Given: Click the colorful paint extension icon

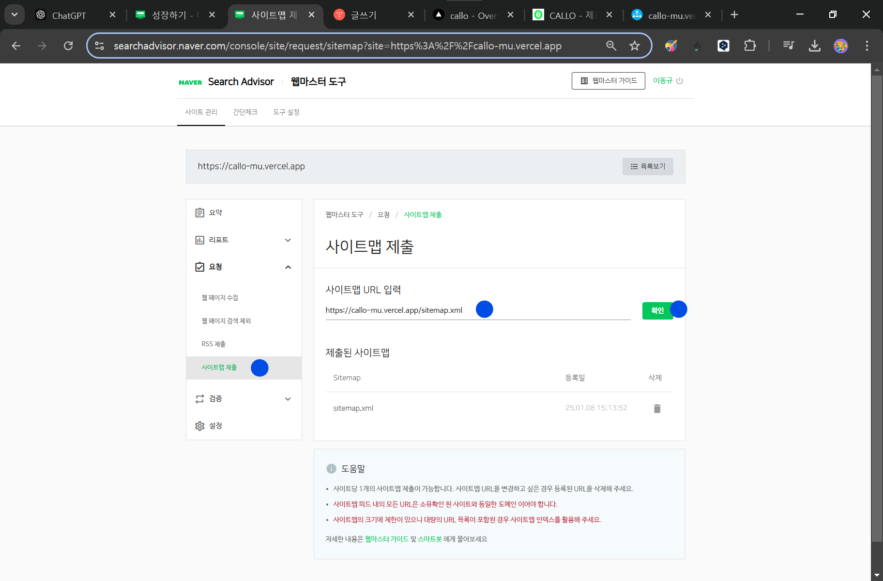Looking at the screenshot, I should click(671, 46).
